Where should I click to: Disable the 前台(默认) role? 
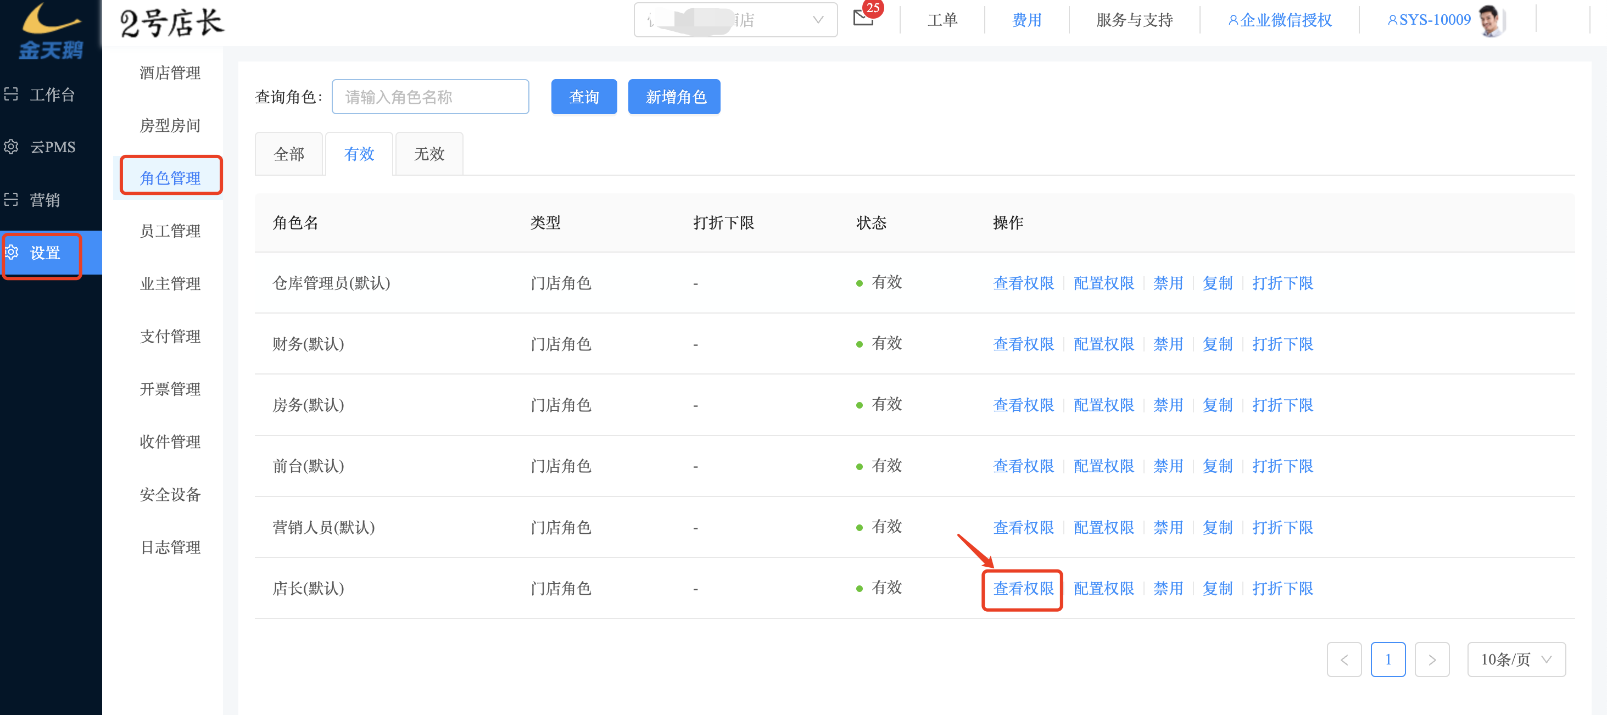tap(1168, 466)
